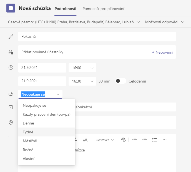The width and height of the screenshot is (191, 172).
Task: Insert a bulleted list
Action: click(155, 140)
